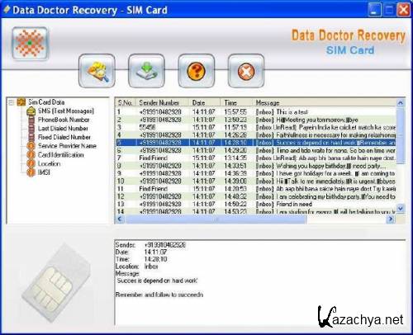Image resolution: width=413 pixels, height=335 pixels.
Task: Click the save recovered data icon
Action: (146, 71)
